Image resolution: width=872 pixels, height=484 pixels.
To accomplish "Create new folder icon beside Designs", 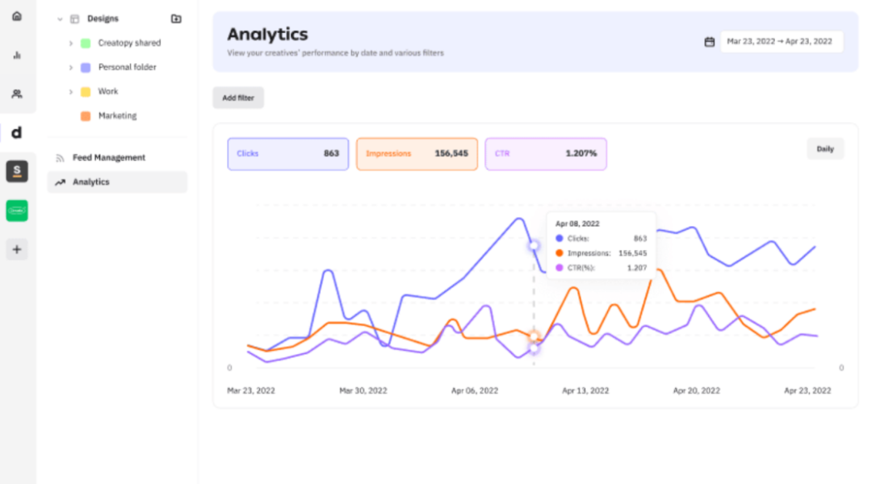I will tap(176, 19).
